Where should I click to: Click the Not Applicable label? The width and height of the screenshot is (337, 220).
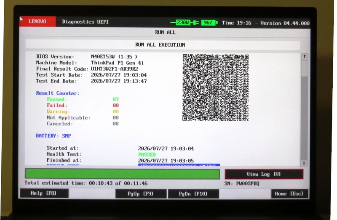tap(69, 118)
